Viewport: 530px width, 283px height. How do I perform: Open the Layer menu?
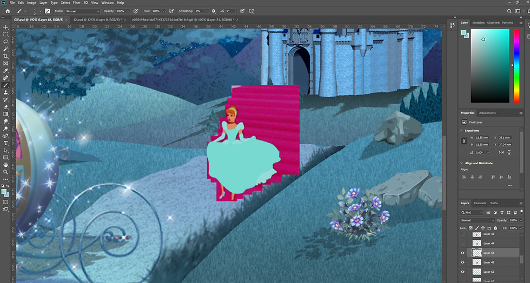click(44, 3)
